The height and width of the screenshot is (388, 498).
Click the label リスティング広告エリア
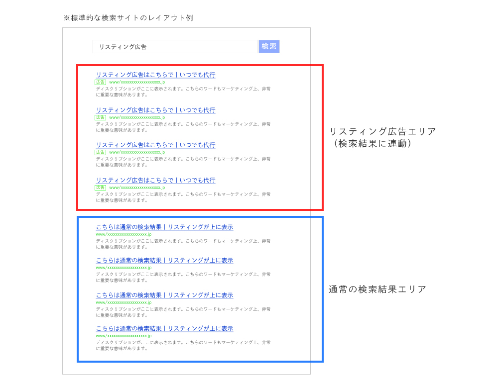pyautogui.click(x=382, y=131)
